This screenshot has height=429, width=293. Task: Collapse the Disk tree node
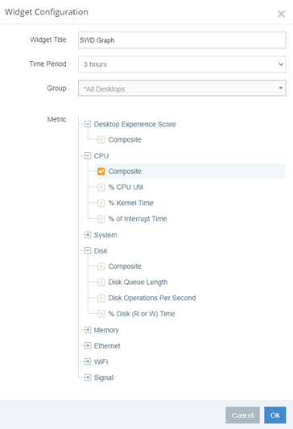point(88,251)
